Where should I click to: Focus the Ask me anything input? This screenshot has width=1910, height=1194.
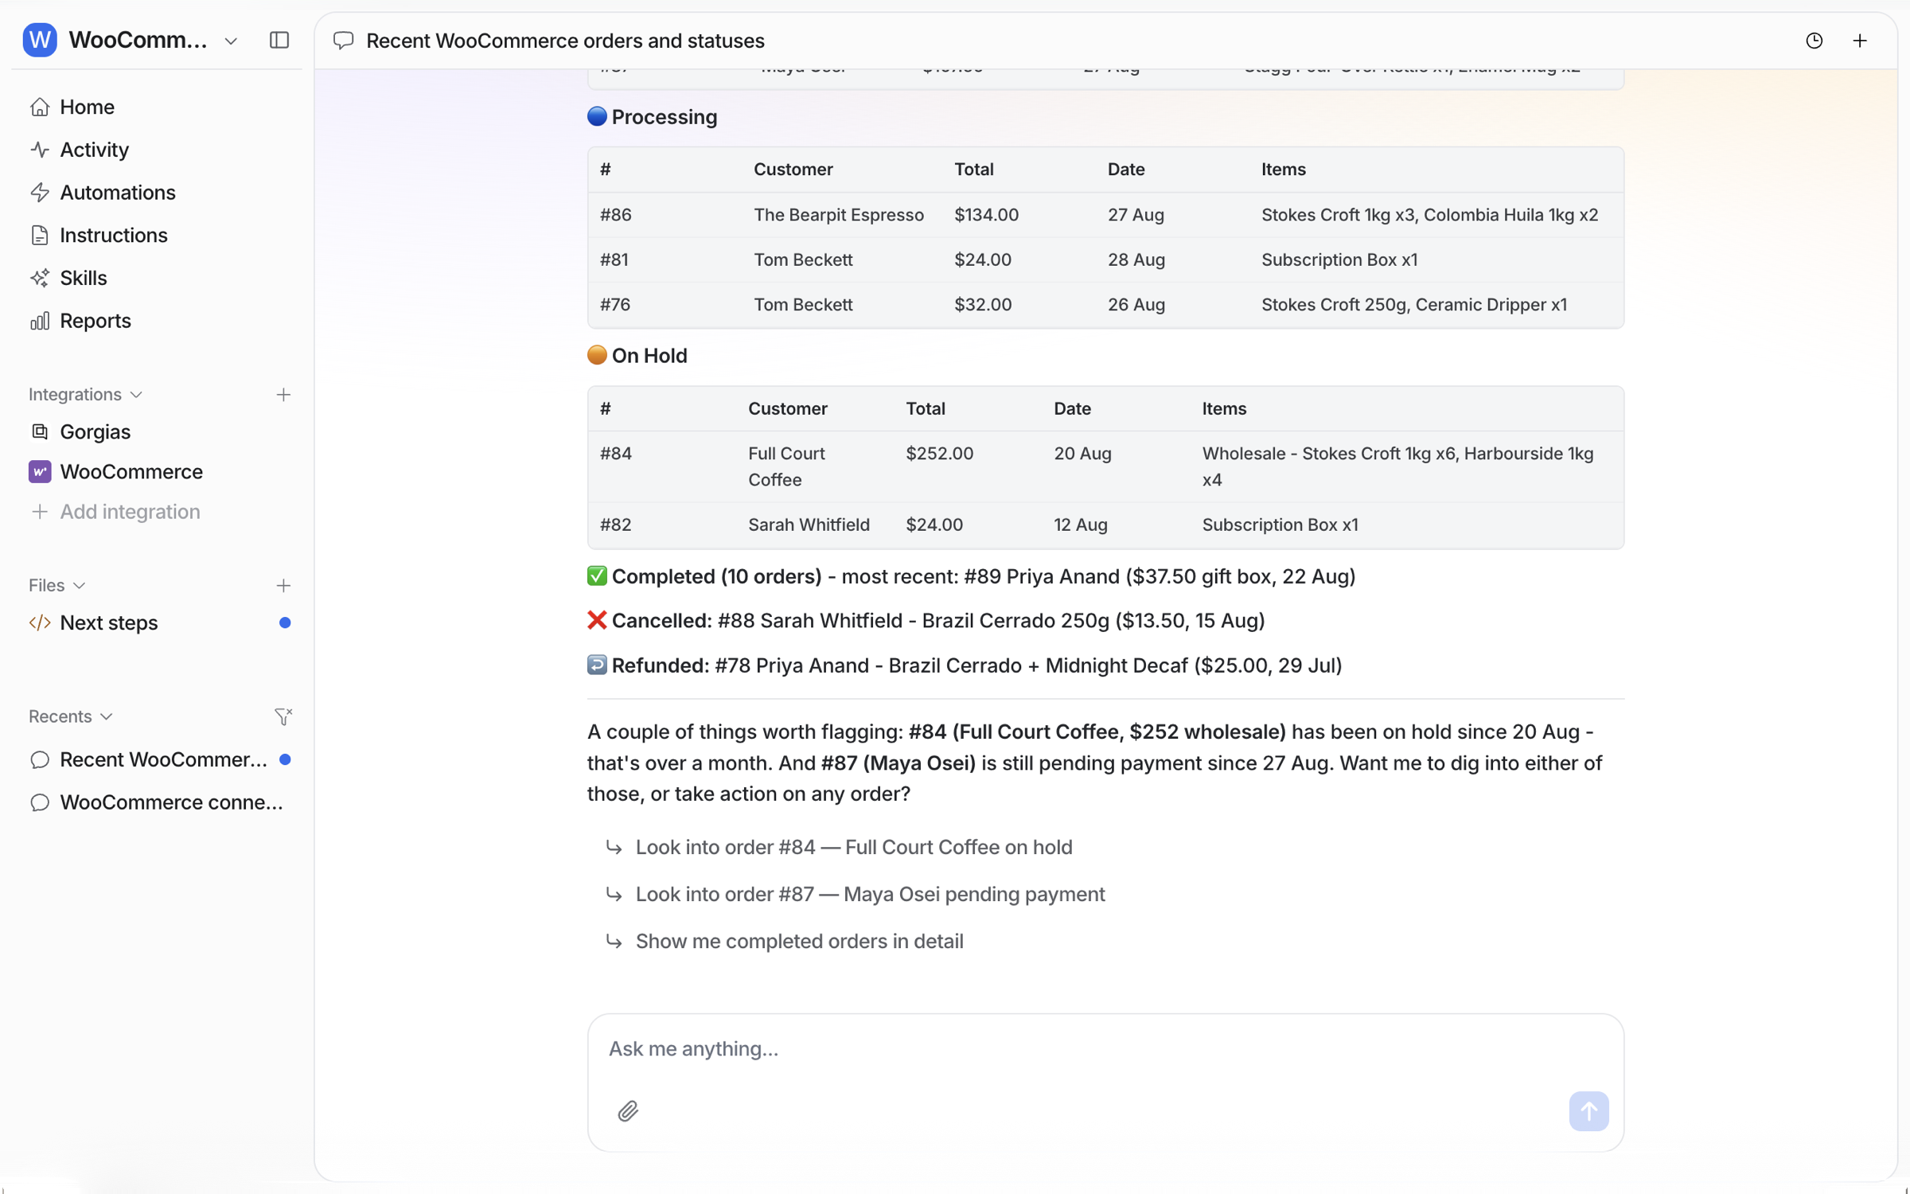pos(1105,1049)
